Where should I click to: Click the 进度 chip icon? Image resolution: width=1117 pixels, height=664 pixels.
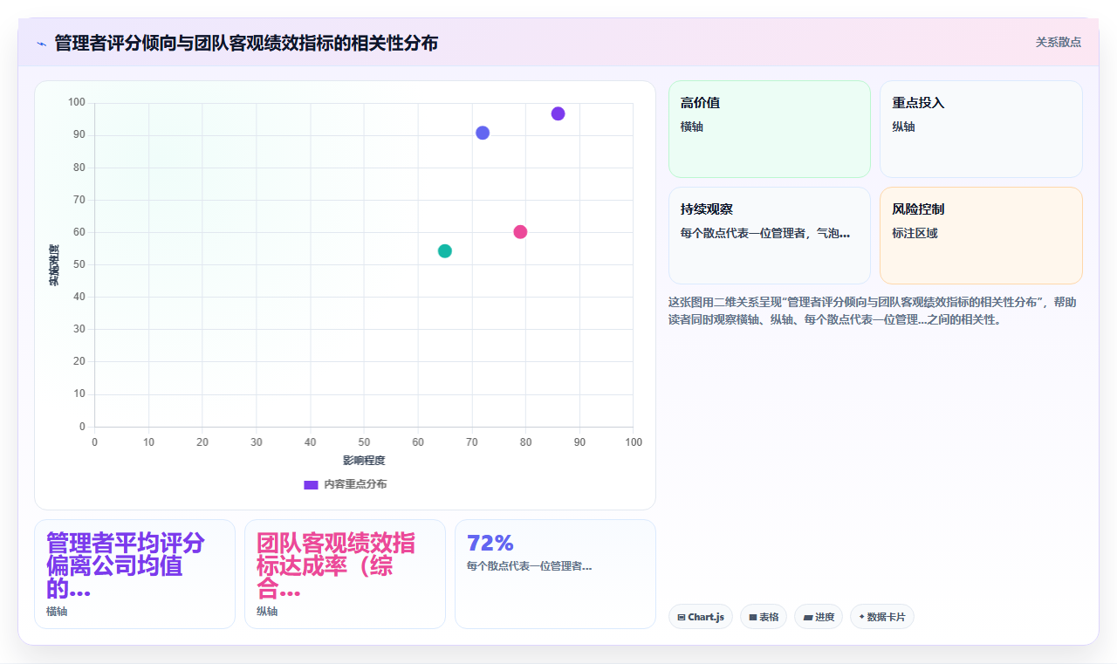tap(808, 618)
